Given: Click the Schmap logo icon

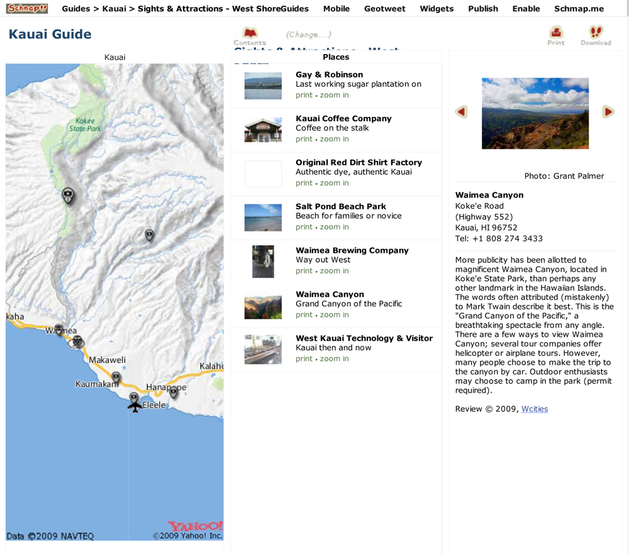Looking at the screenshot, I should [27, 8].
